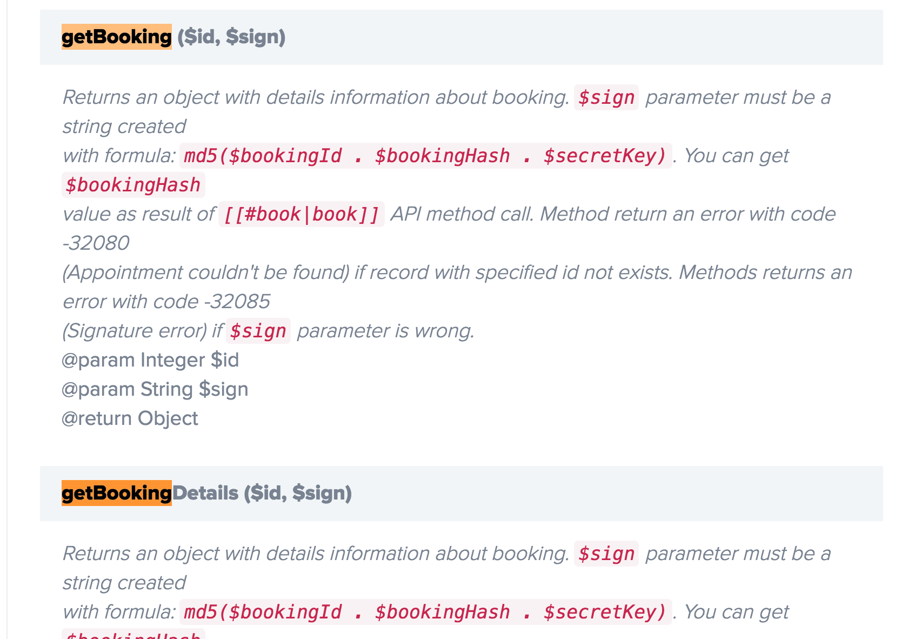Click the getBookingDetails method heading
The height and width of the screenshot is (639, 908).
[x=205, y=493]
